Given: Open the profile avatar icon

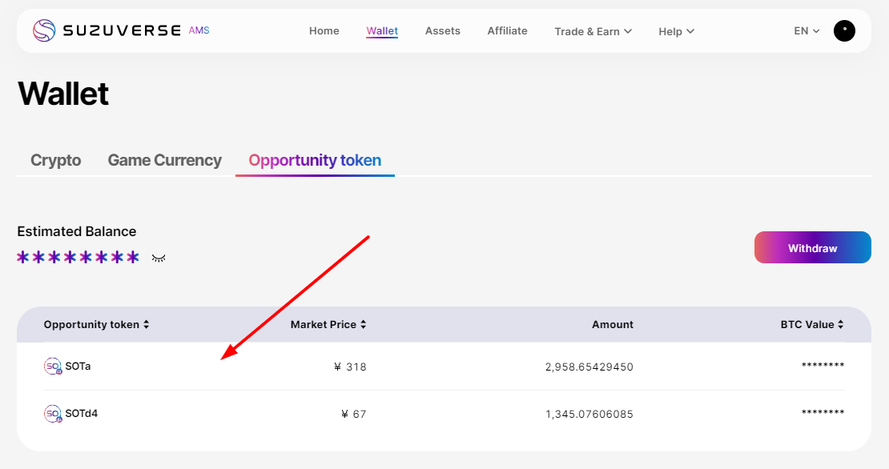Looking at the screenshot, I should click(844, 31).
